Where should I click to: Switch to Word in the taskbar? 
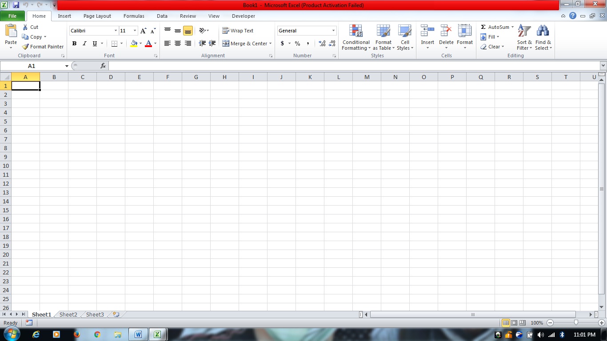click(138, 334)
